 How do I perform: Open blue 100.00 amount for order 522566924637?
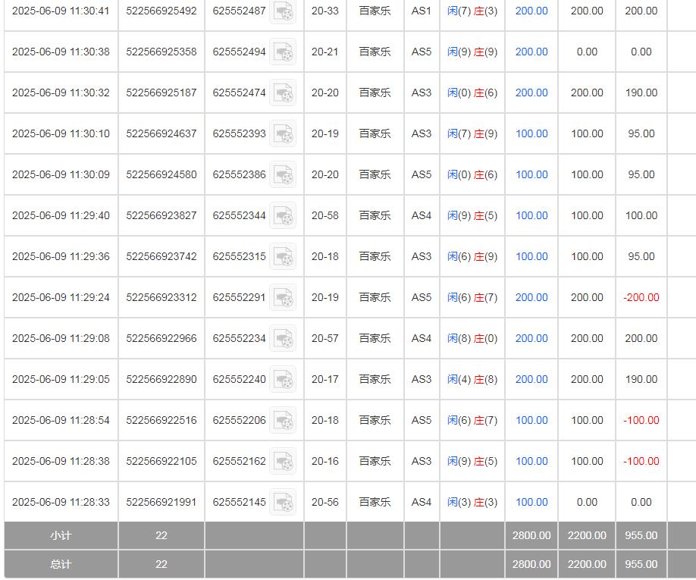tap(531, 134)
